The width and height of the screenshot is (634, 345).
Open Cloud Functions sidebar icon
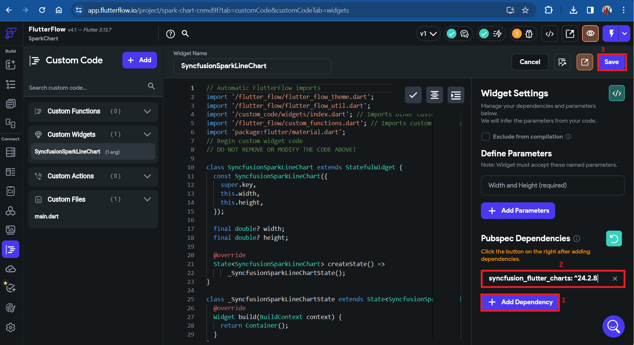(x=11, y=269)
